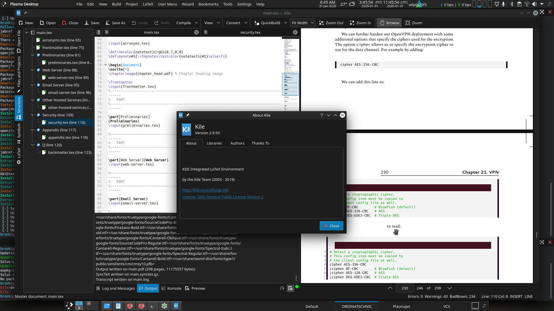Open the Files and Projects sidebar panel
The width and height of the screenshot is (554, 311).
click(19, 74)
